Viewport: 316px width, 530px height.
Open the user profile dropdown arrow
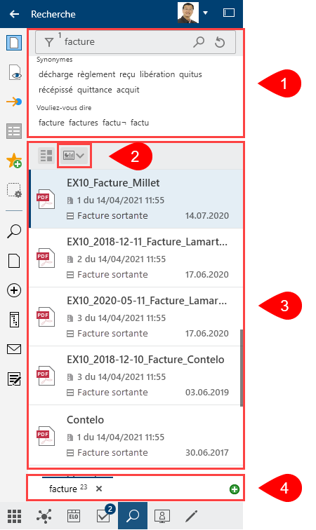[x=206, y=13]
